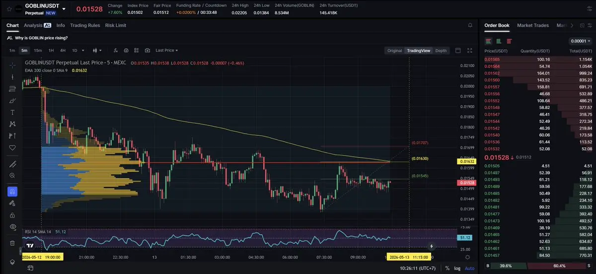The image size is (596, 274).
Task: Open the candlestick chart style dropdown
Action: point(97,50)
